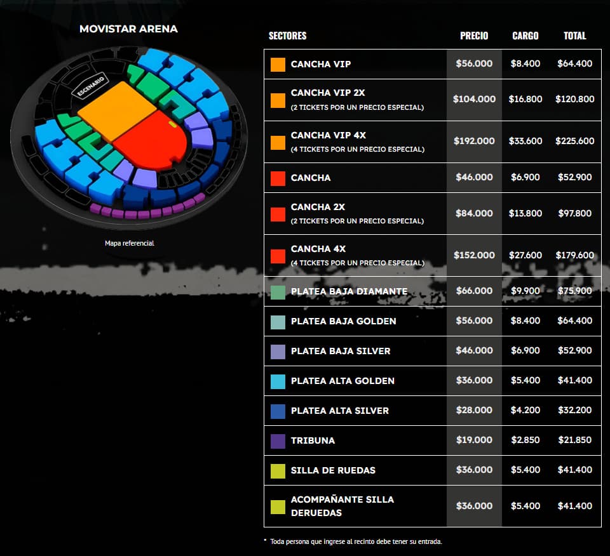Click the Movistar Arena title

128,29
